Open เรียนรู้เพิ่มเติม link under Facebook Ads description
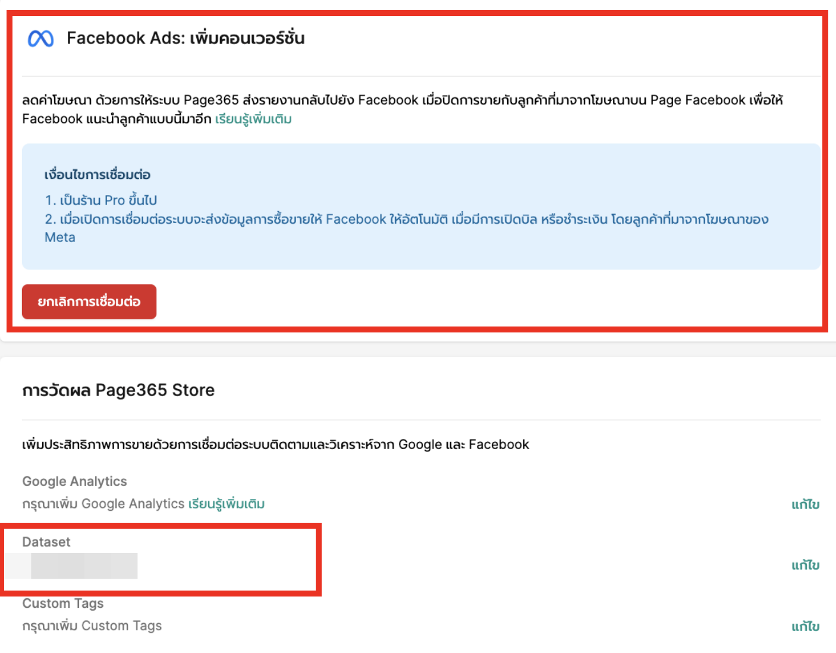This screenshot has width=836, height=653. click(253, 119)
